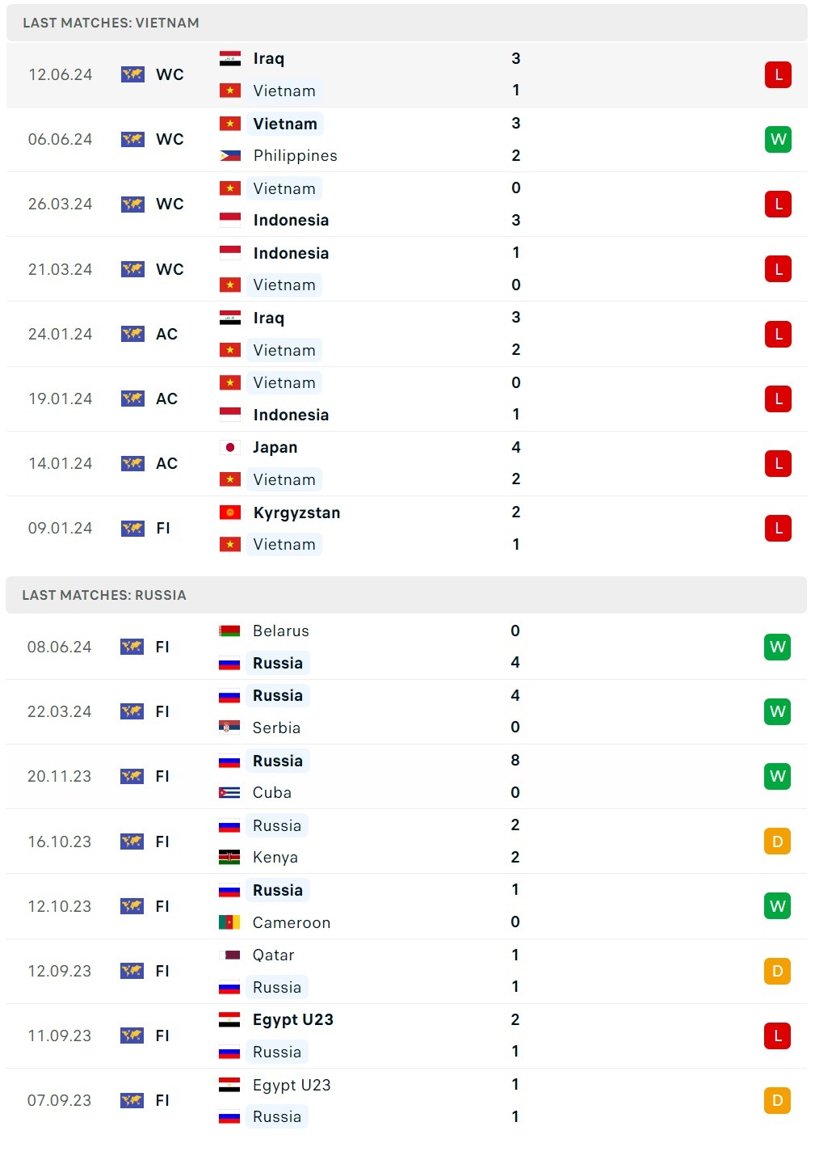The image size is (815, 1160).
Task: Click the Philippines flag icon
Action: point(230,156)
